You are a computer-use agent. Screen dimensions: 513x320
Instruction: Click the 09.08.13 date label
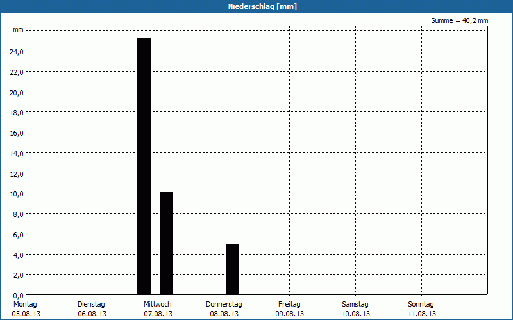coord(290,314)
